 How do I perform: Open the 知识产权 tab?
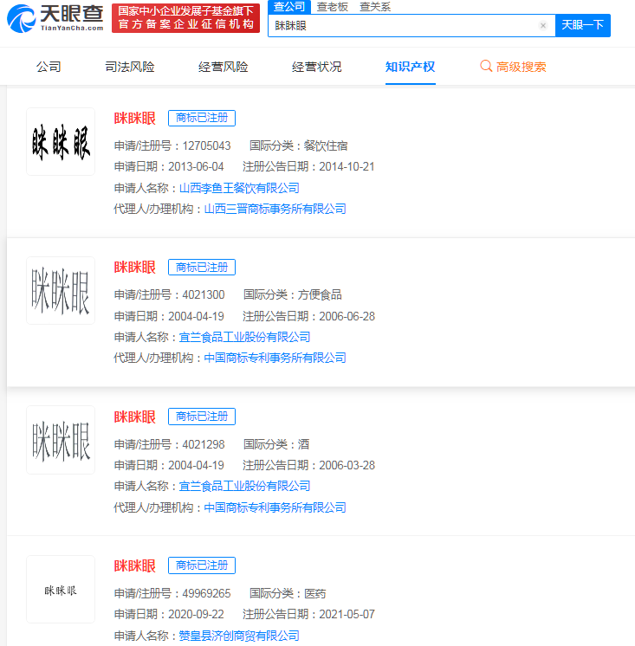410,67
